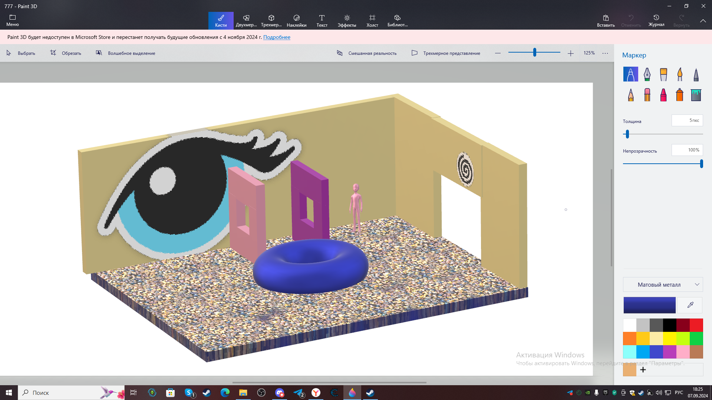Activate the eyedropper color picker

(690, 305)
